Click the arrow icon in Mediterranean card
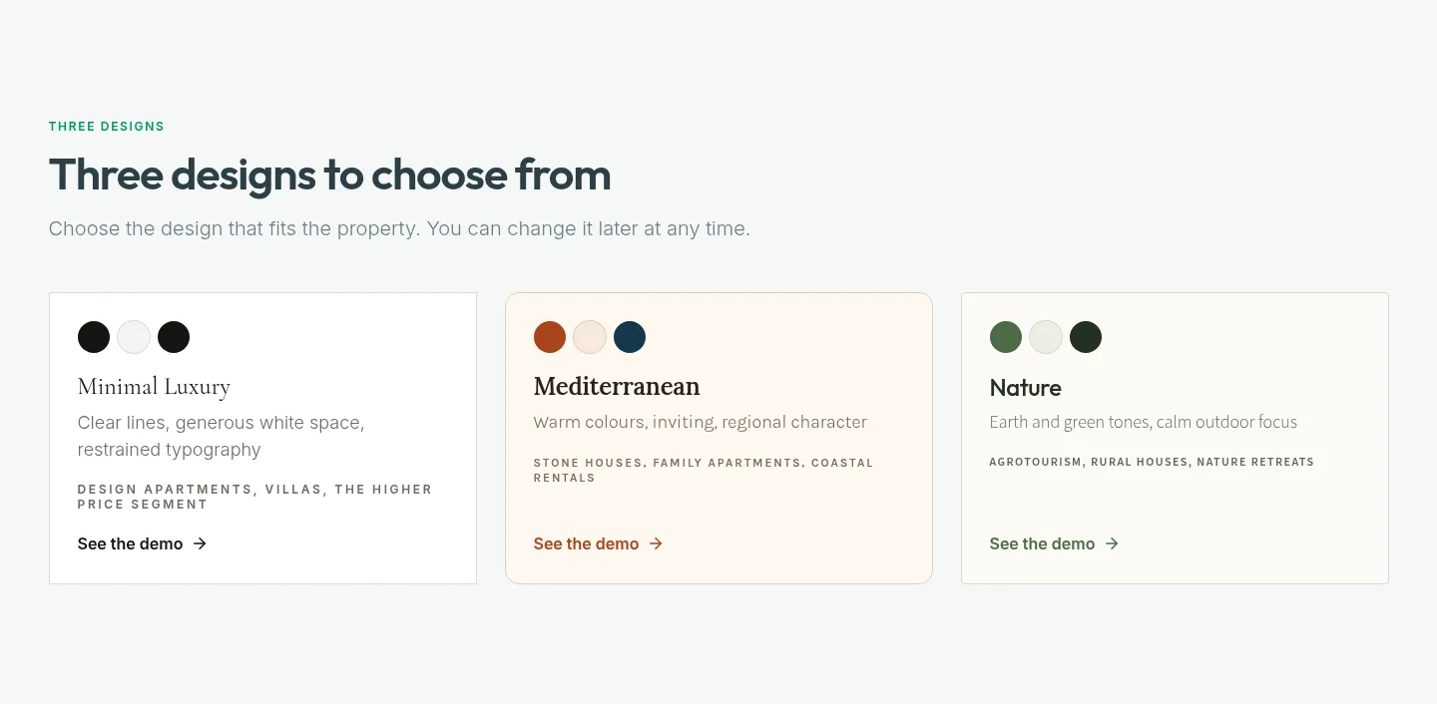 (x=656, y=543)
